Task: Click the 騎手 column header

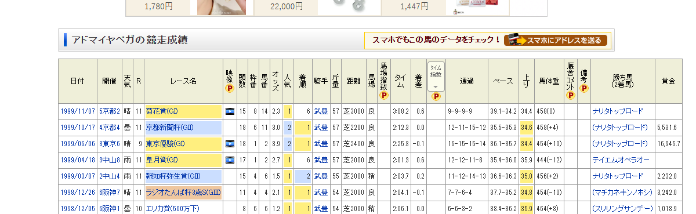Action: pyautogui.click(x=321, y=81)
